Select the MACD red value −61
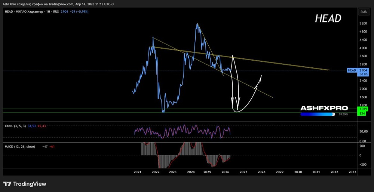 (x=52, y=147)
